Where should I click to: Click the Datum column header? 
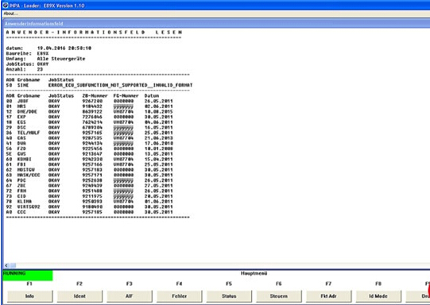click(152, 95)
